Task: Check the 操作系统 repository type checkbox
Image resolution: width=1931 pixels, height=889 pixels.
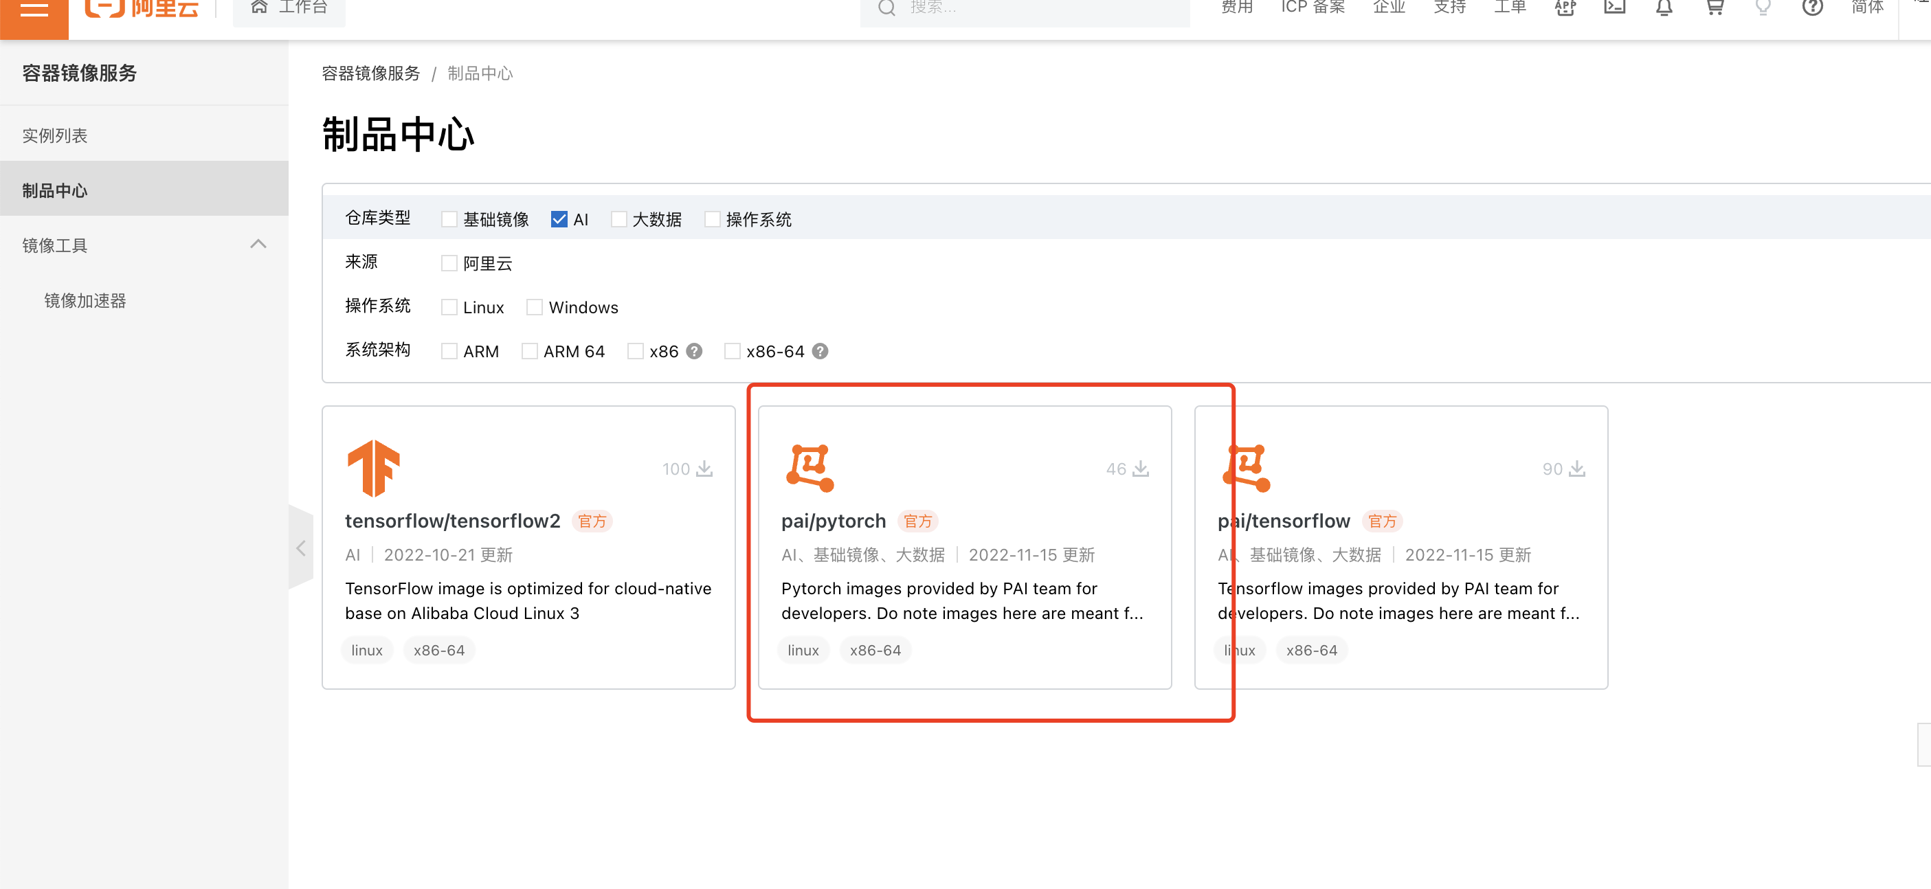Action: 712,219
